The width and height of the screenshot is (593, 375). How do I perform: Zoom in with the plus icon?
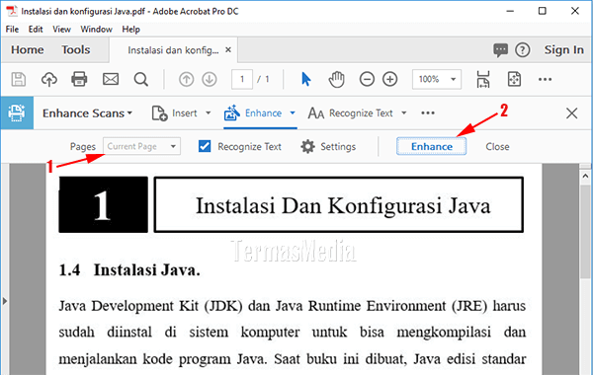click(x=390, y=79)
